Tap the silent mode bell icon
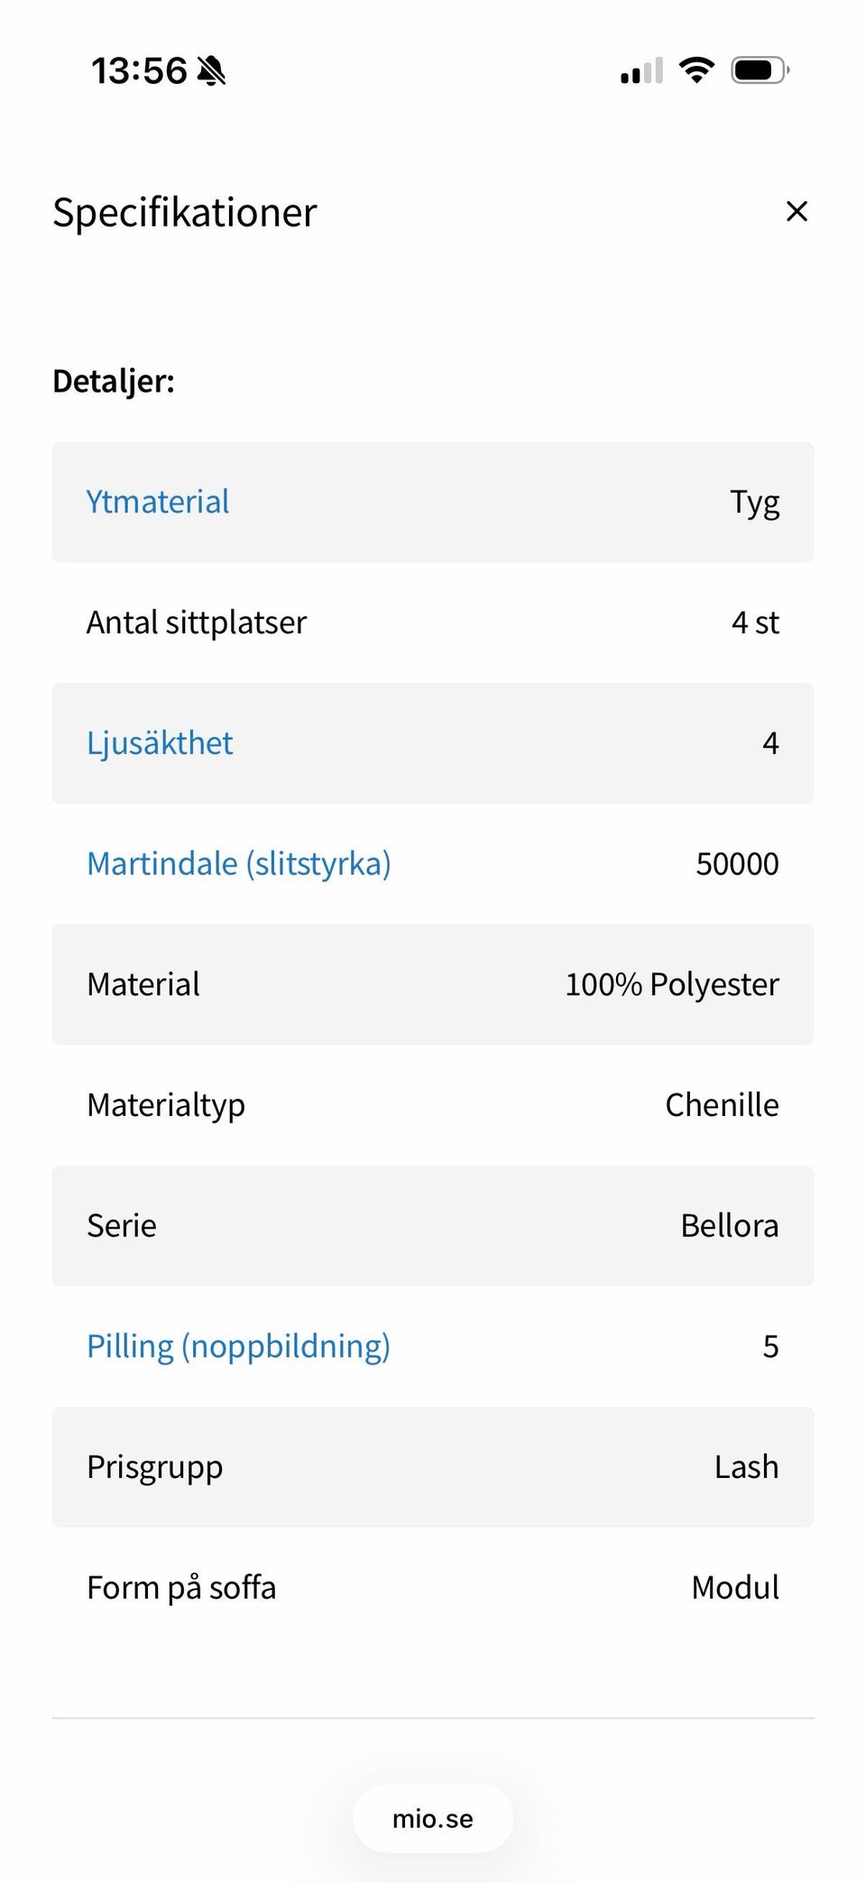The image size is (866, 1883). 212,70
